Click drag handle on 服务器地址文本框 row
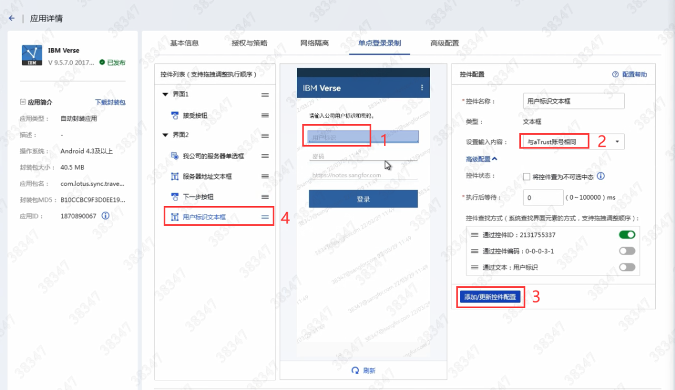This screenshot has width=675, height=390. (x=265, y=177)
